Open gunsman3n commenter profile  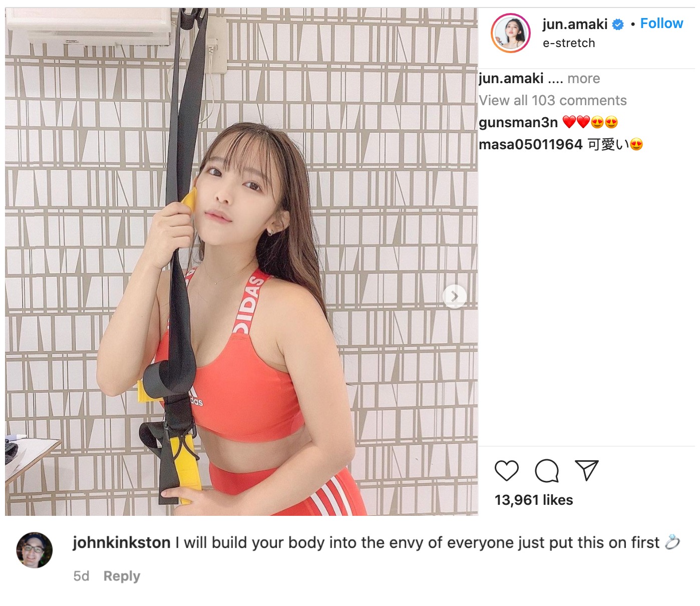click(x=518, y=123)
